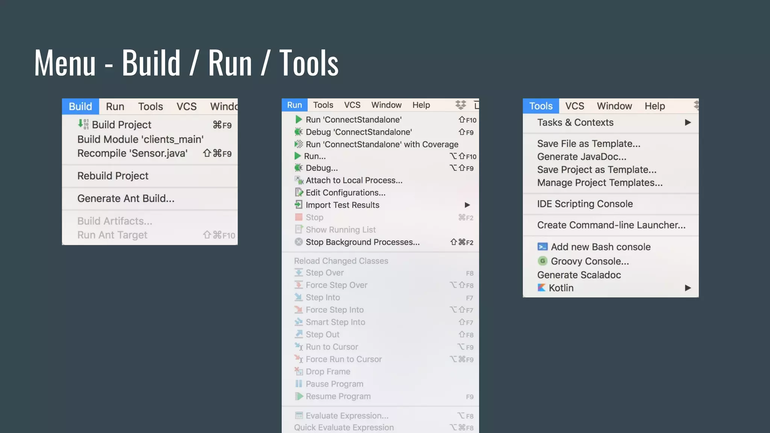Screen dimensions: 770x433
Task: Expand the Import Test Results submenu arrow
Action: click(467, 205)
